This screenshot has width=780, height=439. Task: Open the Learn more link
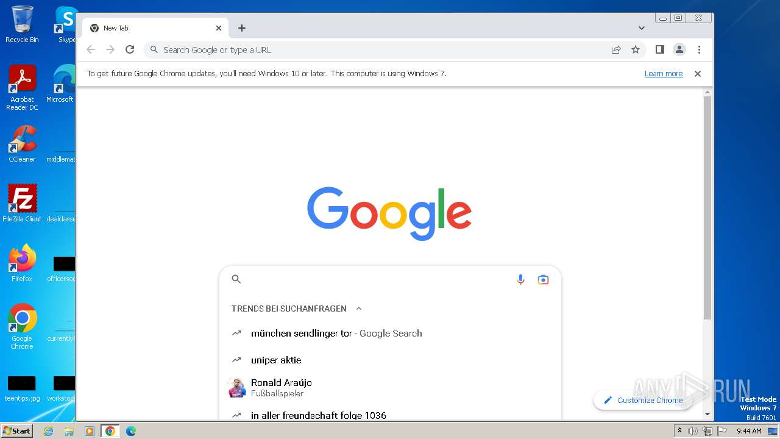click(664, 74)
